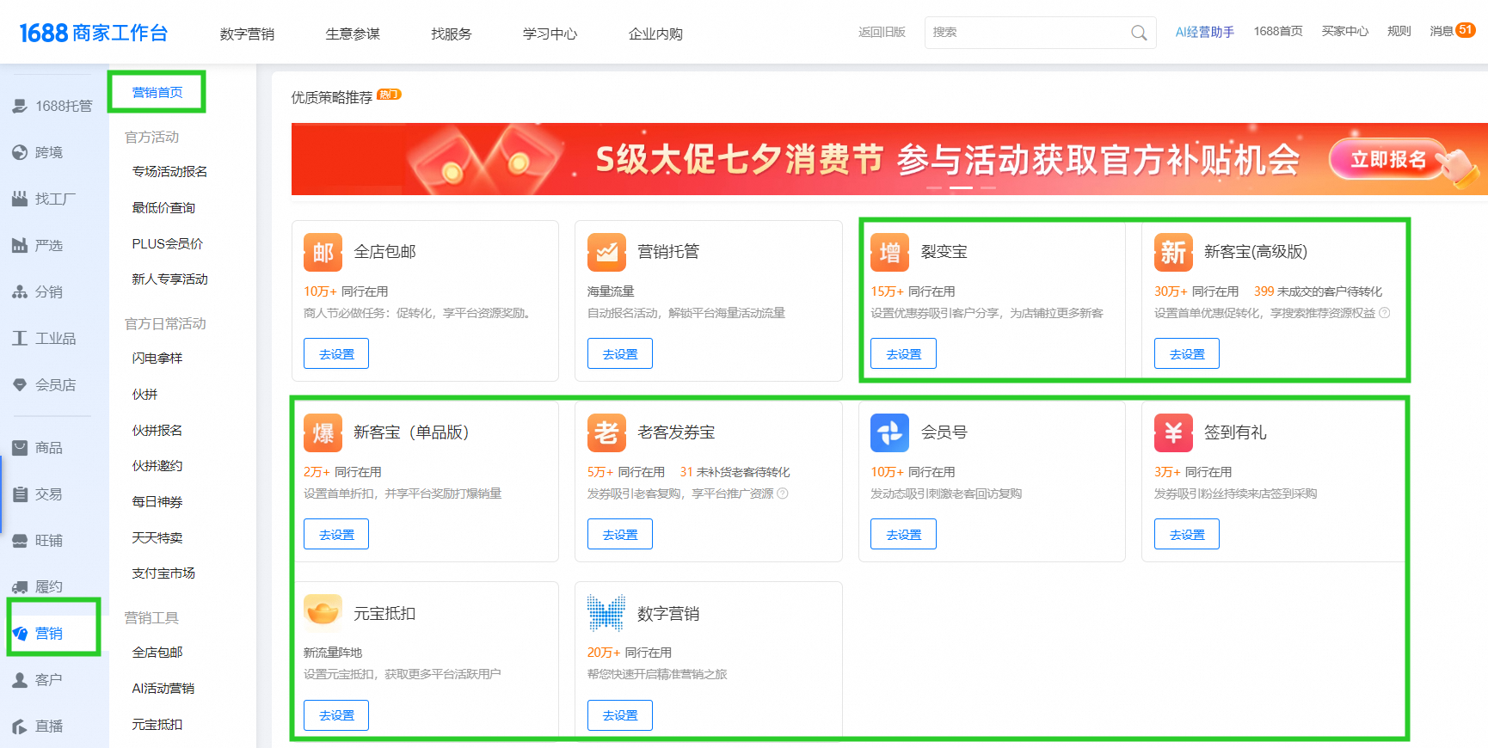Click the blue 会员号 pinwheel icon

(x=889, y=432)
